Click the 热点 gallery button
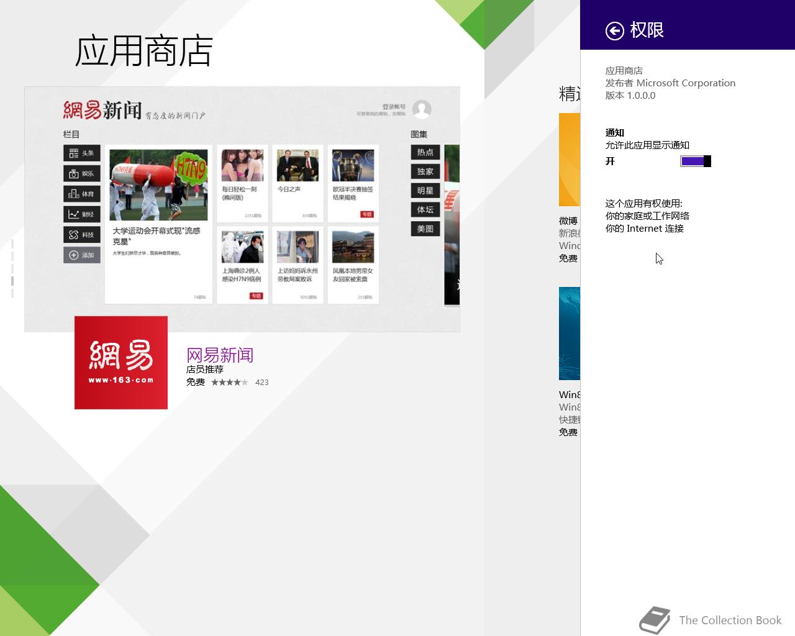 tap(425, 152)
